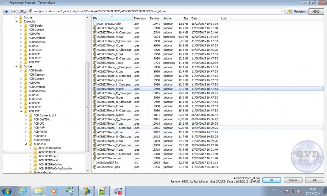The image size is (327, 196).
Task: Expand the ACBrConvenio115 tree node
Action: point(26,115)
